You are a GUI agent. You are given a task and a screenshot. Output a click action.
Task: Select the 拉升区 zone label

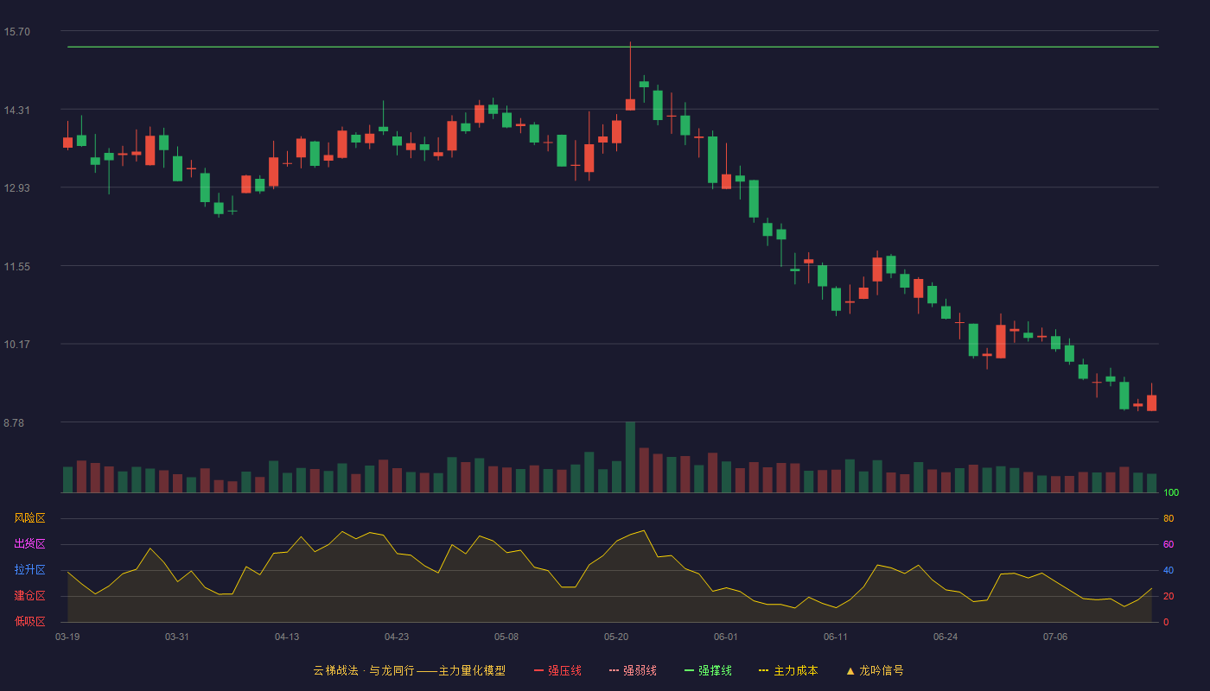click(x=29, y=570)
